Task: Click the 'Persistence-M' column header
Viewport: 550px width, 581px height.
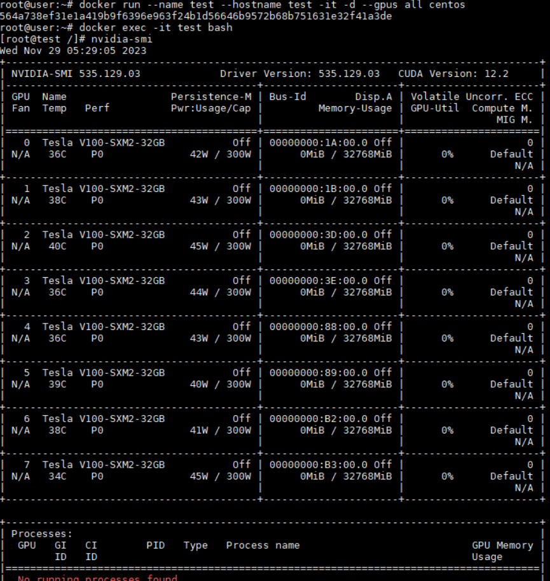Action: pyautogui.click(x=211, y=97)
